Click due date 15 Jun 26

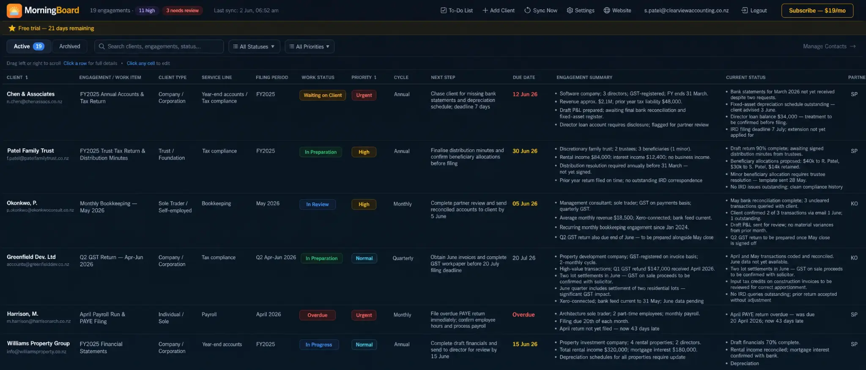click(525, 344)
